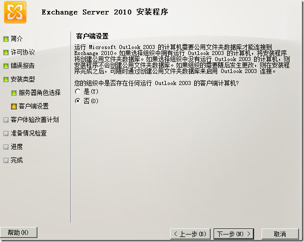Viewport: 304px width, 242px height.
Task: Open the 准备情况检查 step
Action: pyautogui.click(x=28, y=133)
